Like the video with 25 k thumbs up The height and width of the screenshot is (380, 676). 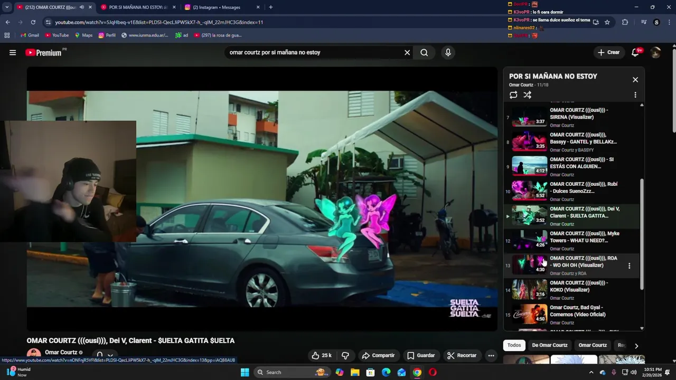(322, 355)
